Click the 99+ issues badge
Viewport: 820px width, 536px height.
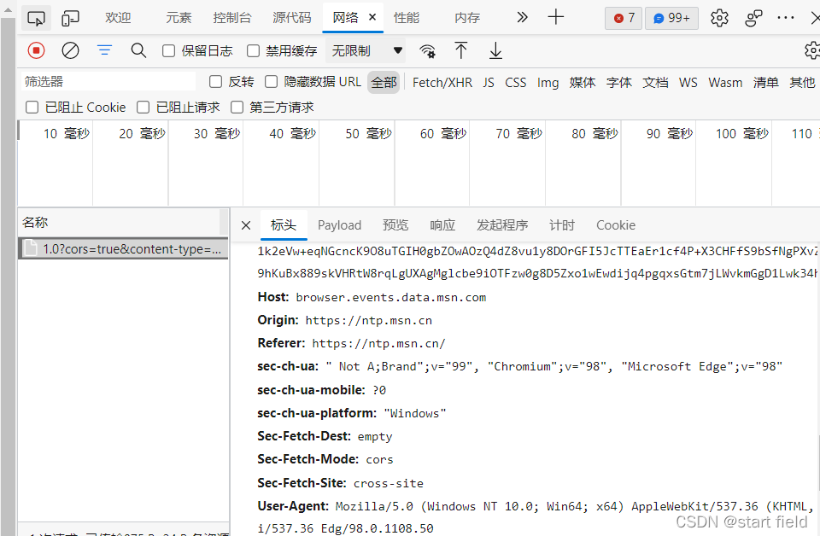(671, 18)
